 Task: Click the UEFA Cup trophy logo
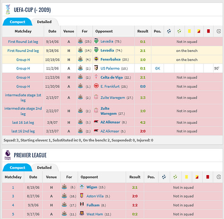tap(8, 9)
